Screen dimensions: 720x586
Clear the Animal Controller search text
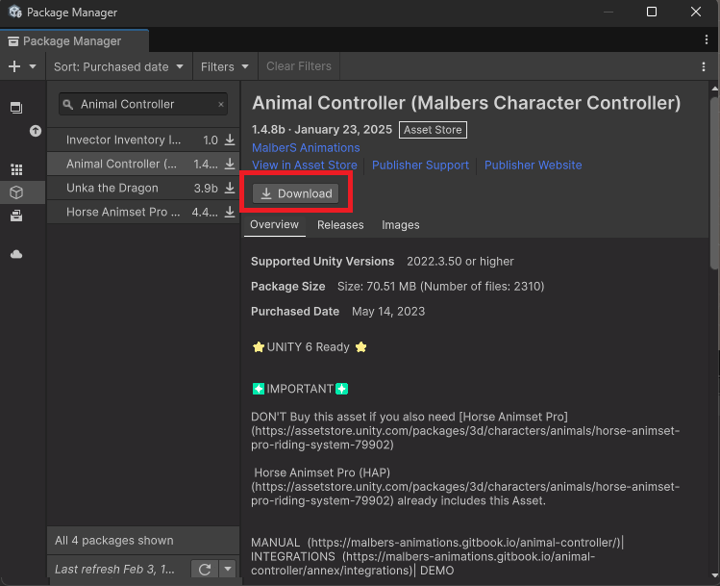coord(221,104)
